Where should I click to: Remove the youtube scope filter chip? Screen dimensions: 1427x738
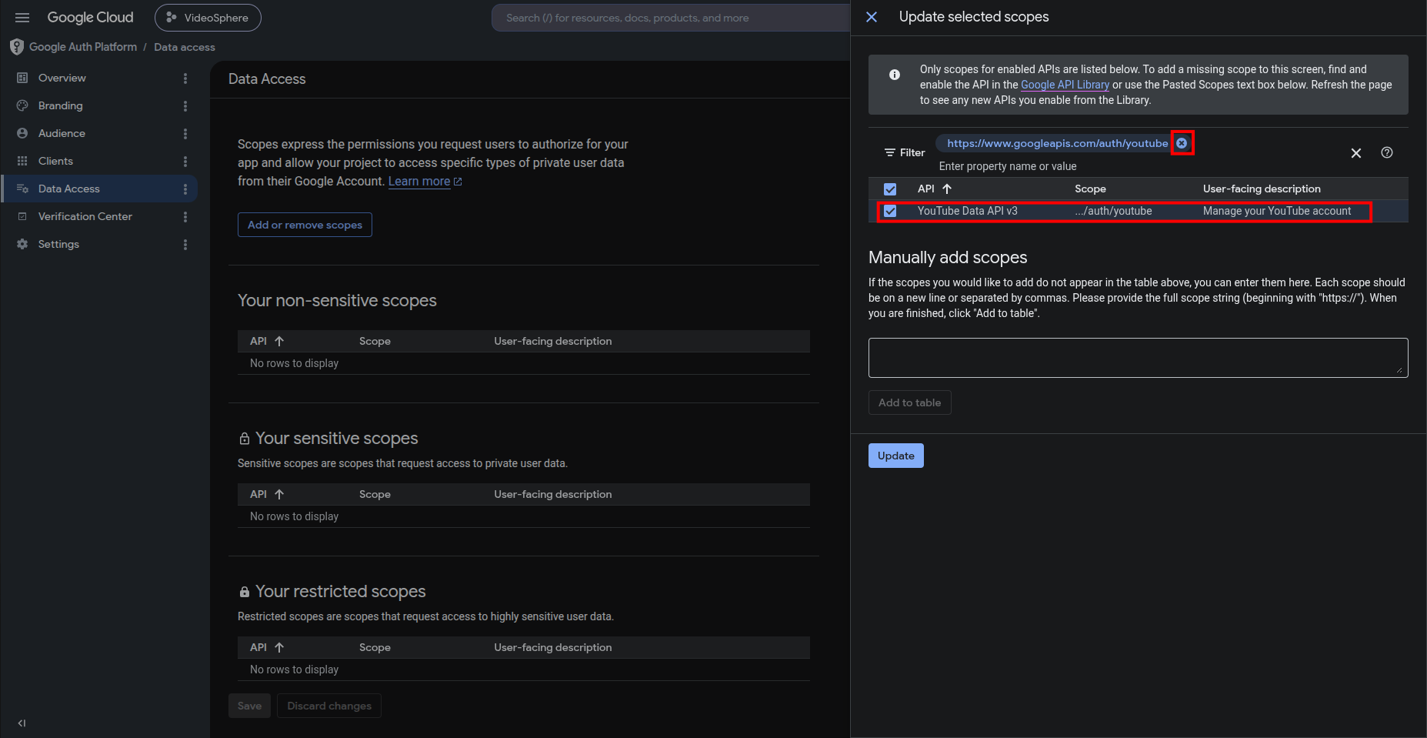click(x=1182, y=143)
